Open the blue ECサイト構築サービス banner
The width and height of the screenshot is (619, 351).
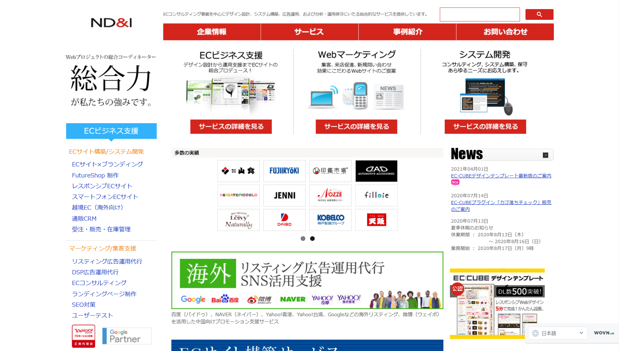(307, 345)
